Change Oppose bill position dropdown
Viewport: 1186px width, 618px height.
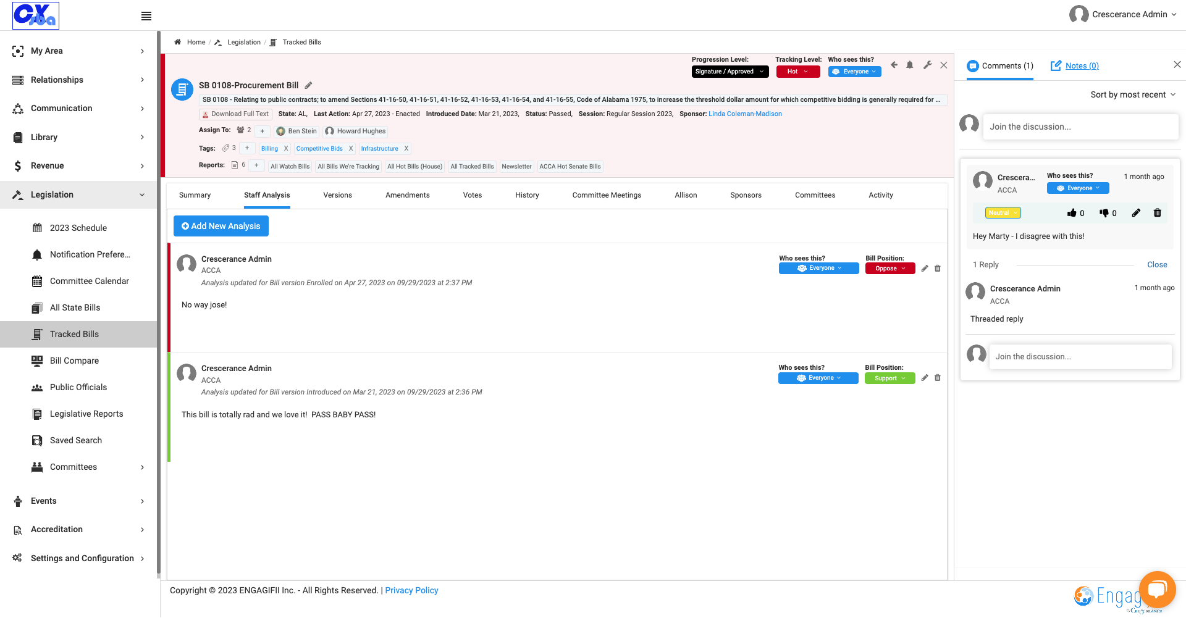890,269
